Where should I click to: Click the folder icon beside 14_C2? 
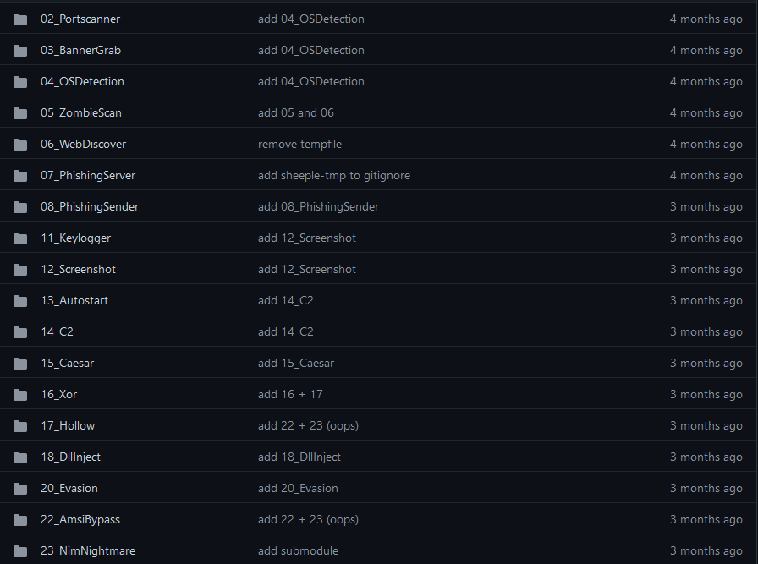coord(20,331)
